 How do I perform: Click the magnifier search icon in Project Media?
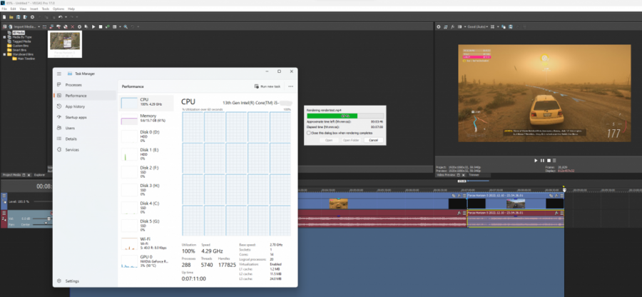(126, 26)
